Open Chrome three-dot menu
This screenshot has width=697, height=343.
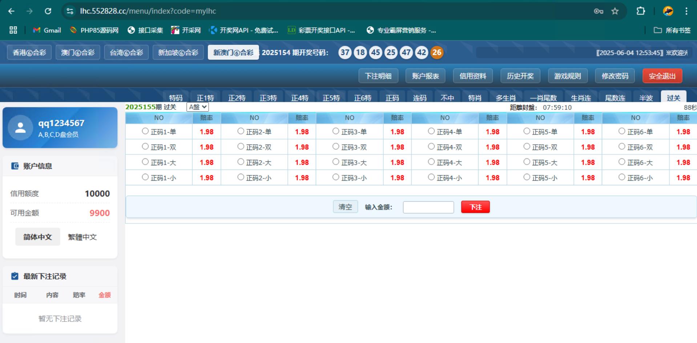point(686,11)
